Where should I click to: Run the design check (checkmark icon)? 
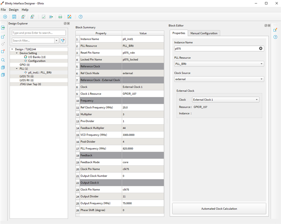pos(44,17)
